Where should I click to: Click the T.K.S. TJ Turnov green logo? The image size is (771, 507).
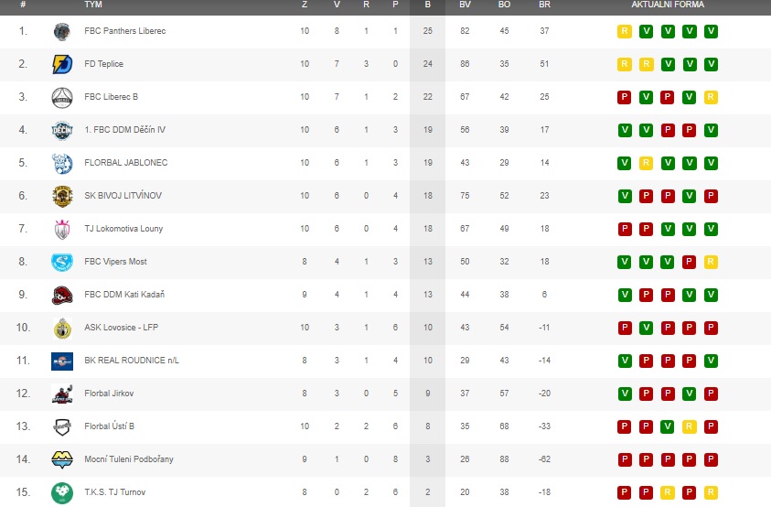[x=62, y=492]
